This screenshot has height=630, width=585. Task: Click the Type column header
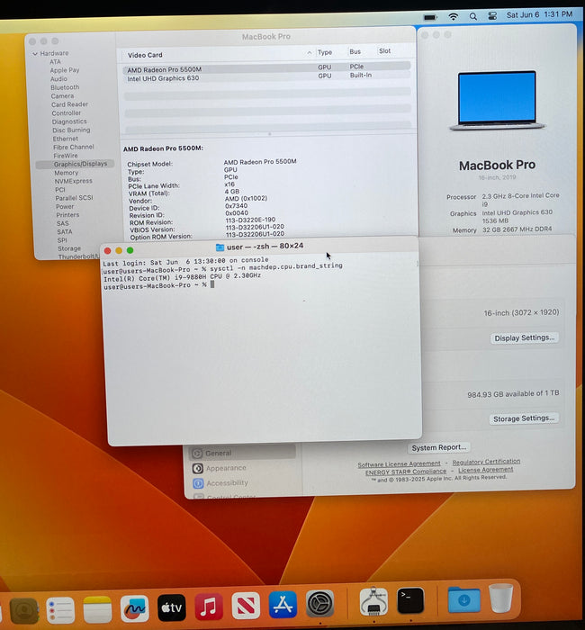pyautogui.click(x=325, y=52)
